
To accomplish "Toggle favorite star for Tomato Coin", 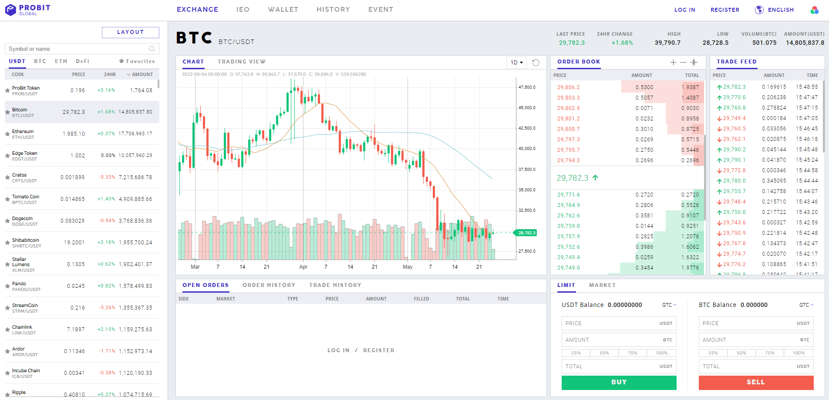I will pyautogui.click(x=7, y=199).
